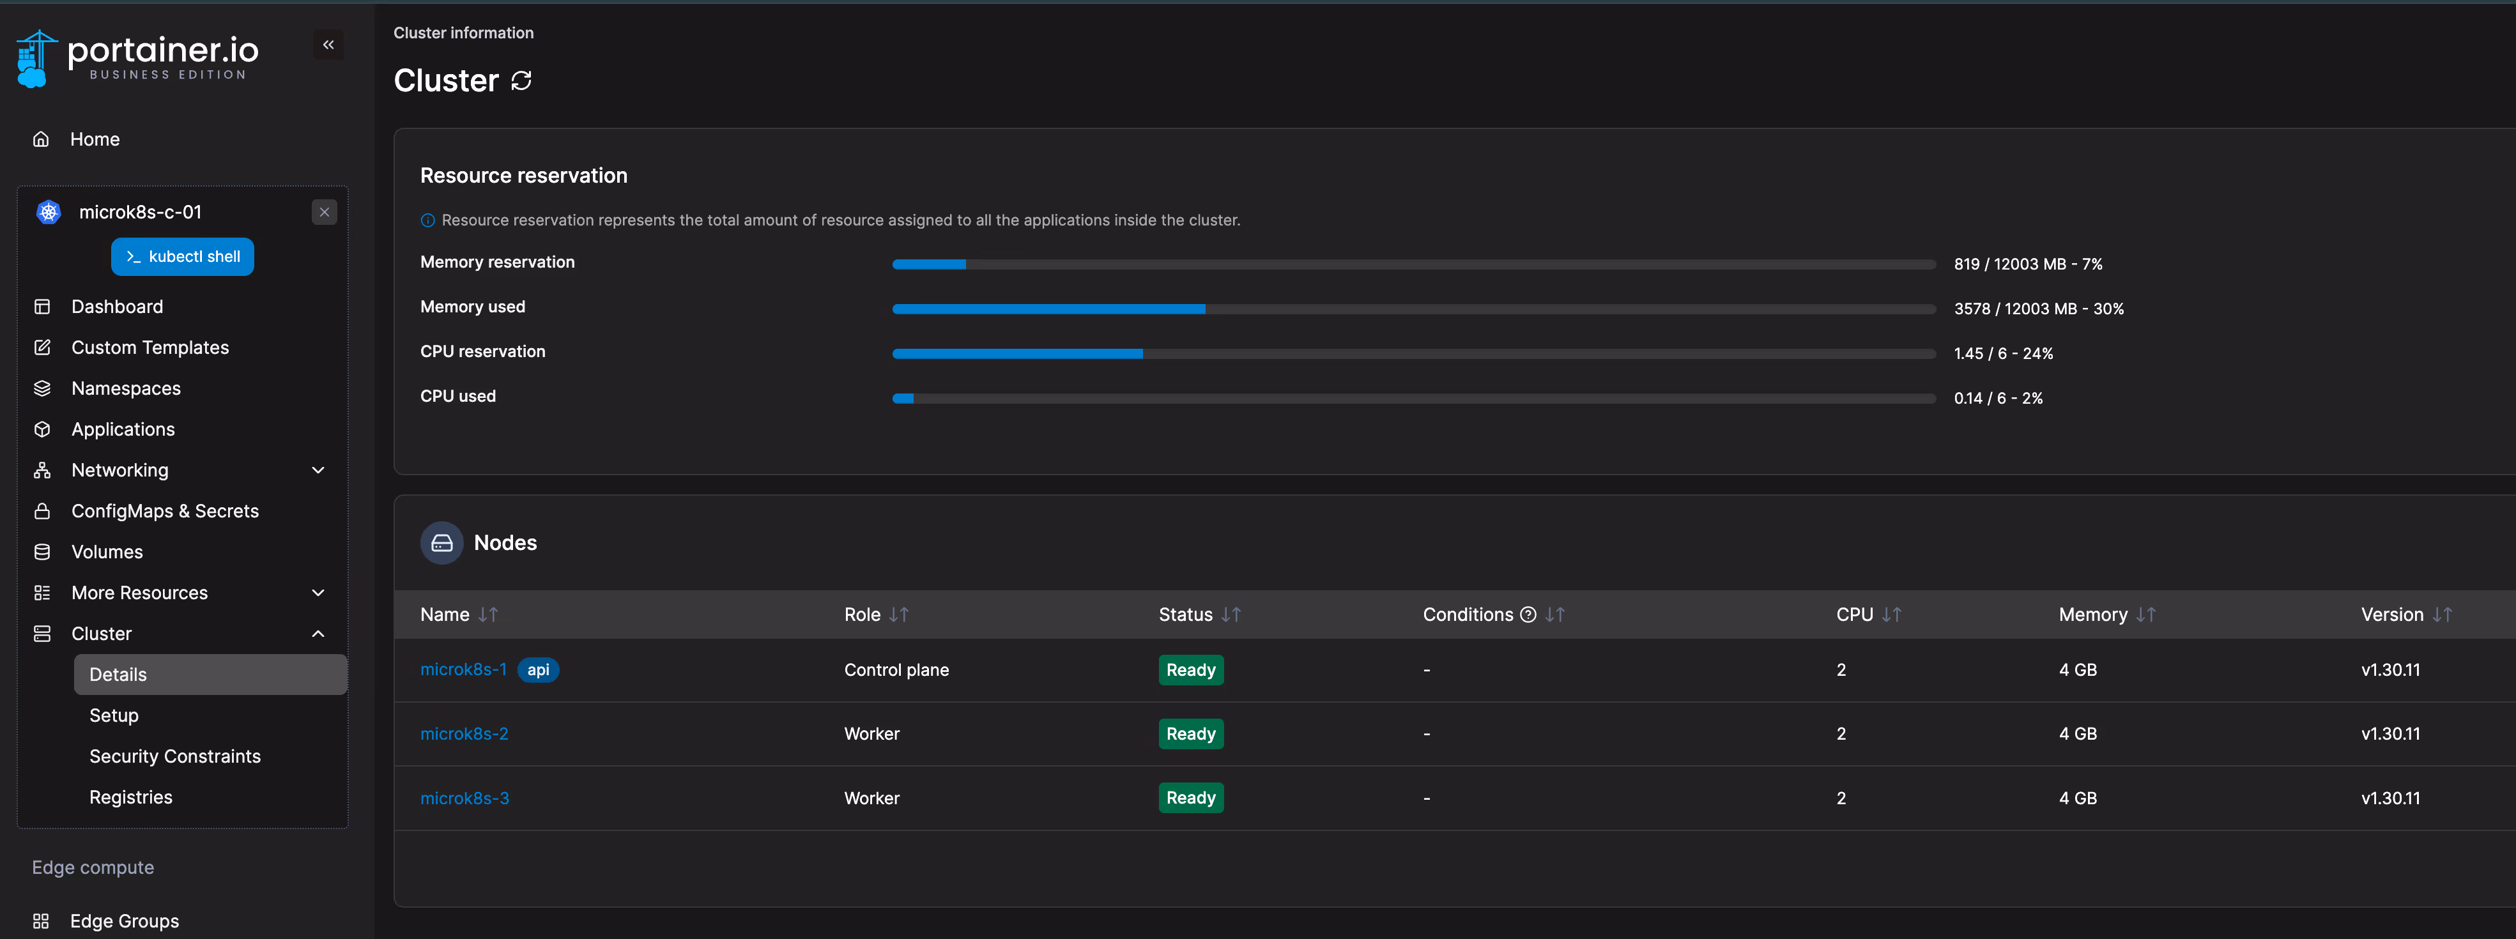Expand the Networking menu chevron

tap(318, 471)
